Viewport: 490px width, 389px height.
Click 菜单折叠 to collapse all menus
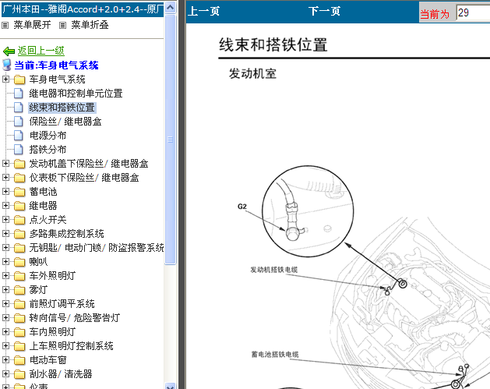[x=90, y=25]
